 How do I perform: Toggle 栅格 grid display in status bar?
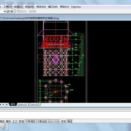click(8, 121)
